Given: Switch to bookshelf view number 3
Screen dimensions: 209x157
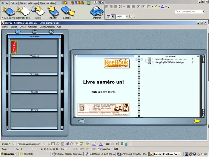Looking at the screenshot, I should (51, 31).
